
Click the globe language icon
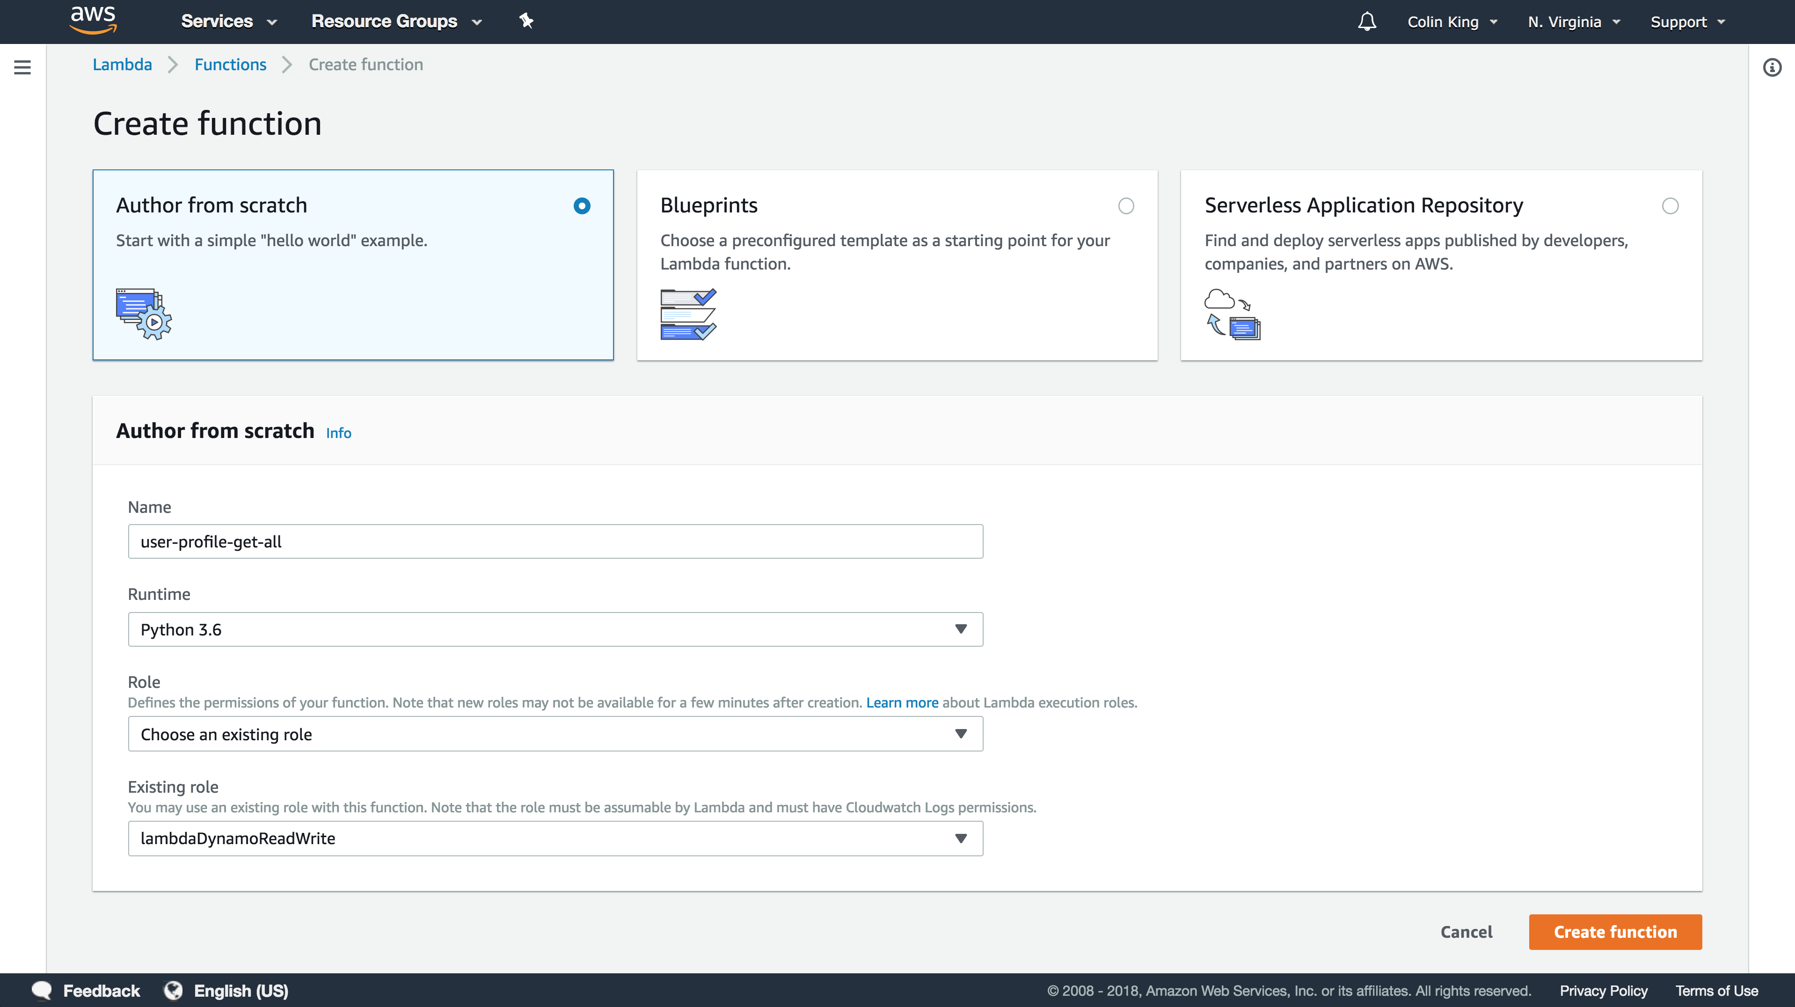coord(173,990)
